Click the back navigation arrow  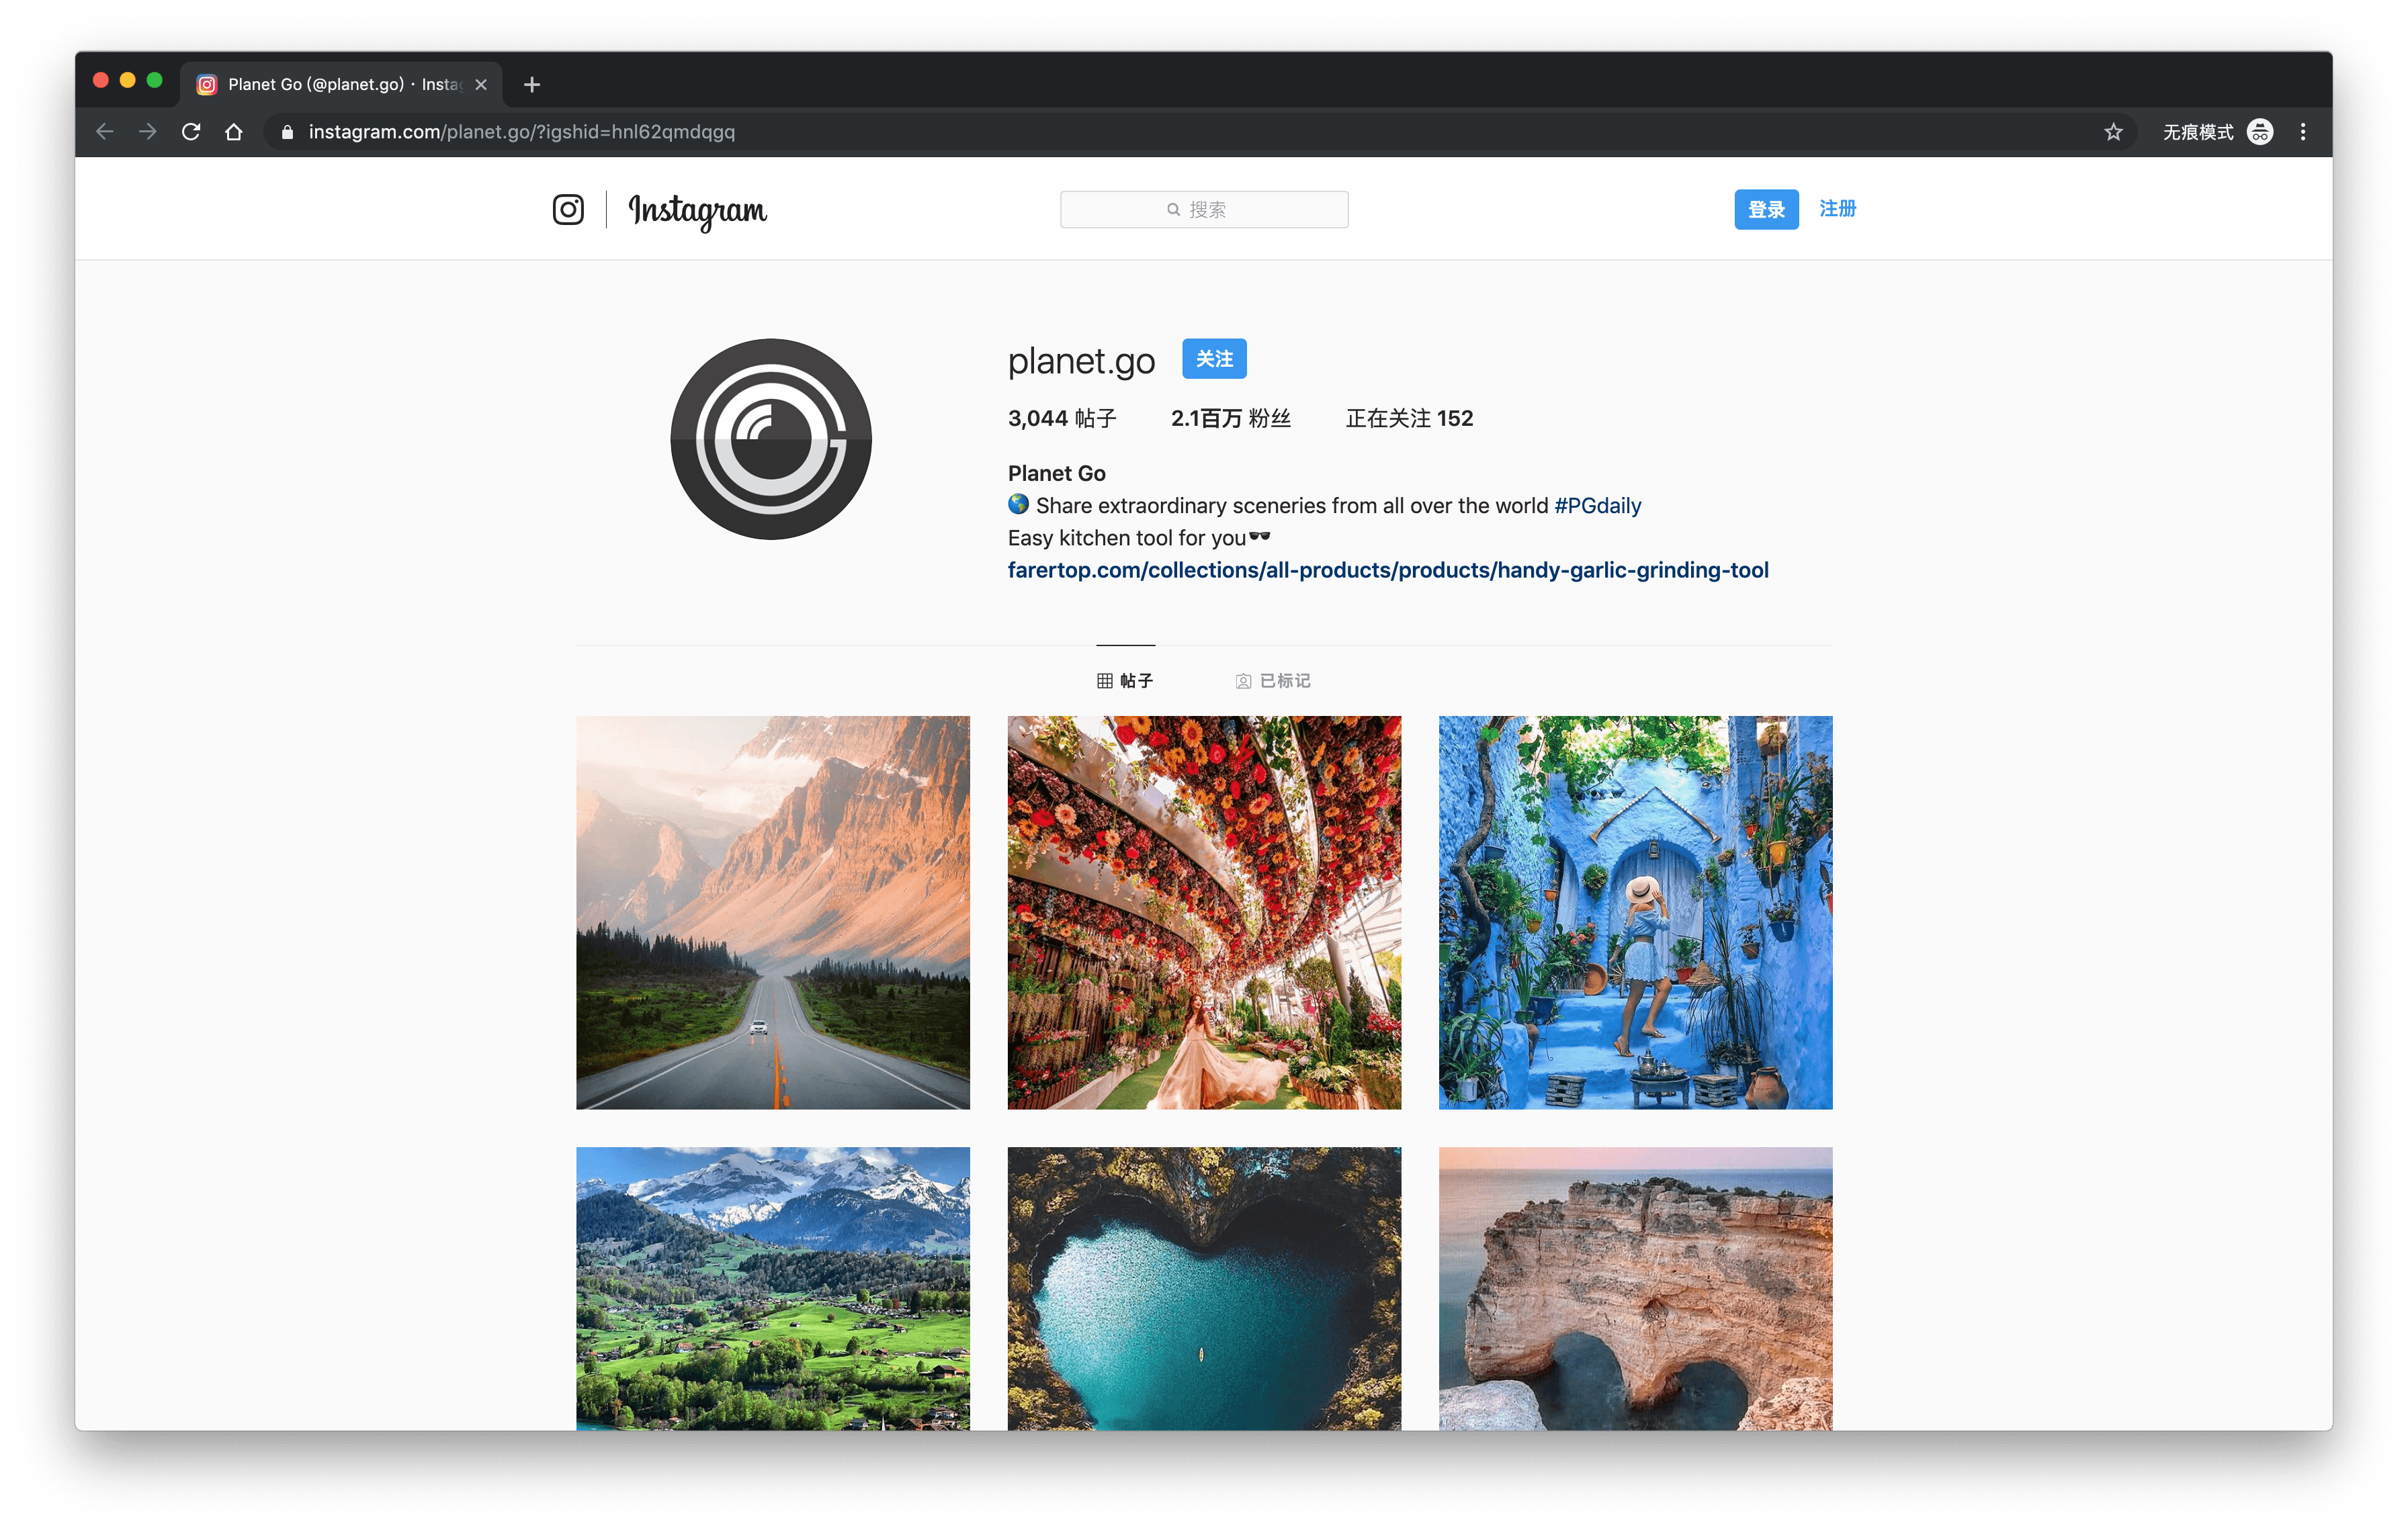[x=105, y=132]
